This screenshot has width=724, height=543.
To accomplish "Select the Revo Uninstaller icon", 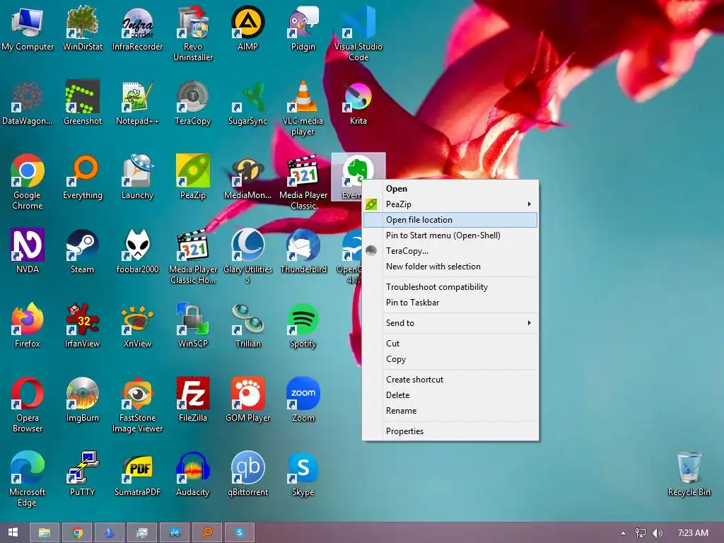I will point(192,34).
